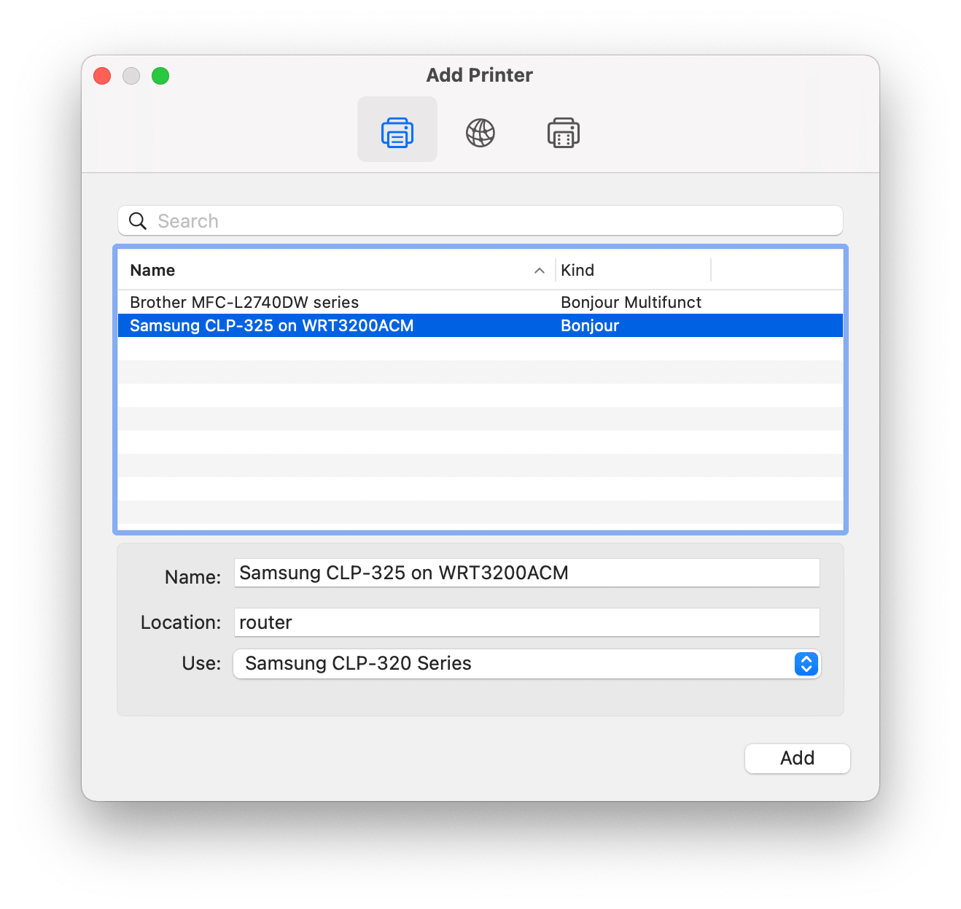
Task: Click the Add button
Action: tap(797, 758)
